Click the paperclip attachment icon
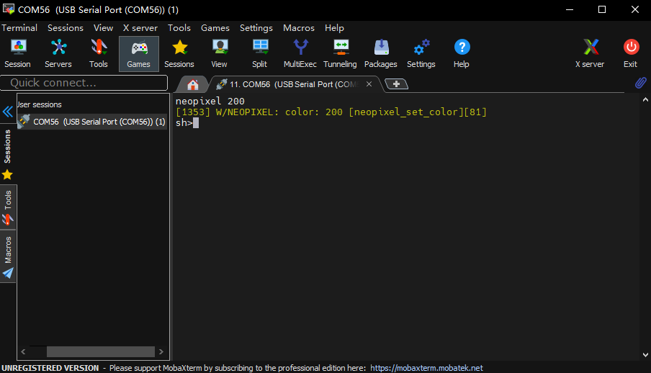This screenshot has height=373, width=651. point(641,83)
